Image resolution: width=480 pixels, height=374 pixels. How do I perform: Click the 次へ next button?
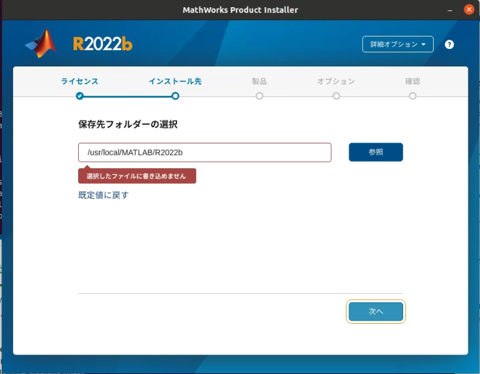click(x=376, y=311)
